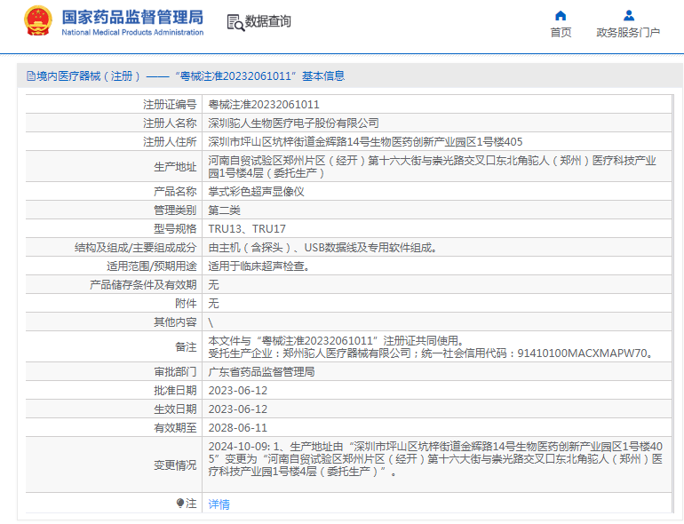This screenshot has height=524, width=684.
Task: Select product name 掌式彩色超声显像仪
Action: 256,192
